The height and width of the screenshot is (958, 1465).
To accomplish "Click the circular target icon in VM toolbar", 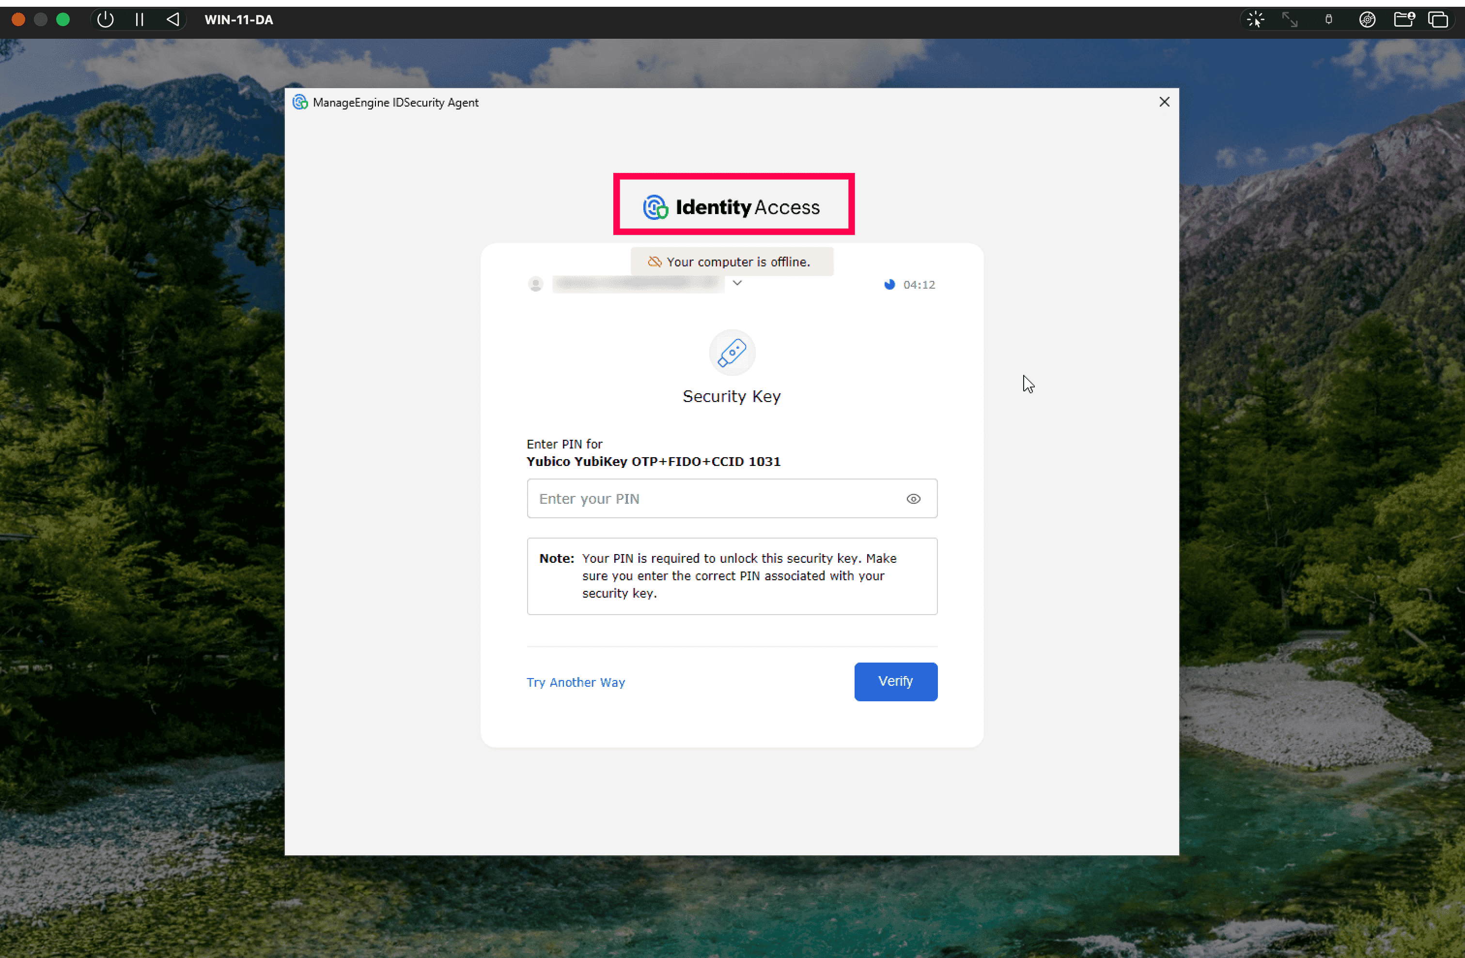I will pyautogui.click(x=1367, y=20).
